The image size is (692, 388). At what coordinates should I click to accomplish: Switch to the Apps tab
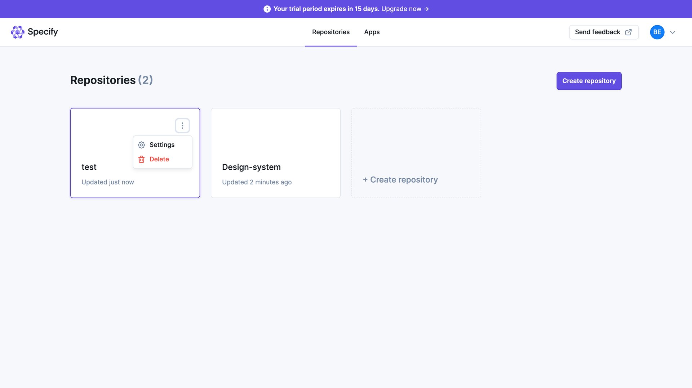pos(372,32)
